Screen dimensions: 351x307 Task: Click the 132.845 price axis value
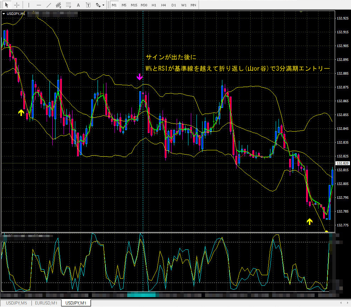[343, 128]
